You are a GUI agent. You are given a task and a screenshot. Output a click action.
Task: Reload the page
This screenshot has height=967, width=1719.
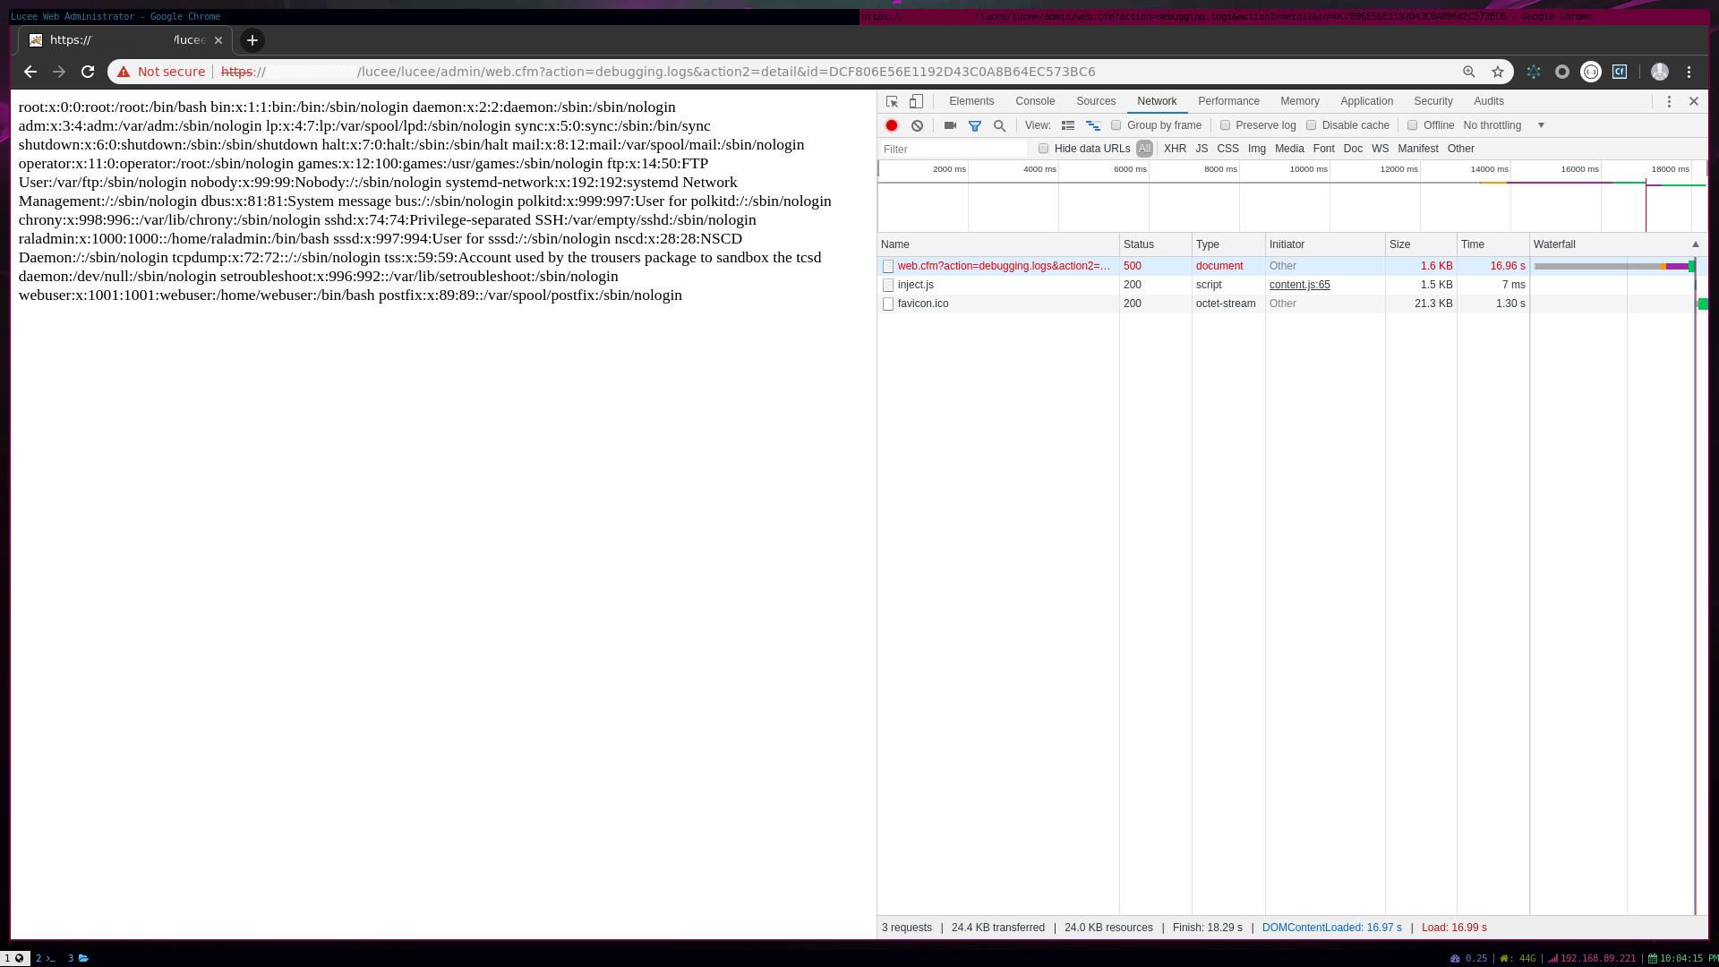88,72
